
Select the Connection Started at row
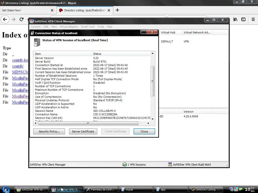tap(92, 65)
